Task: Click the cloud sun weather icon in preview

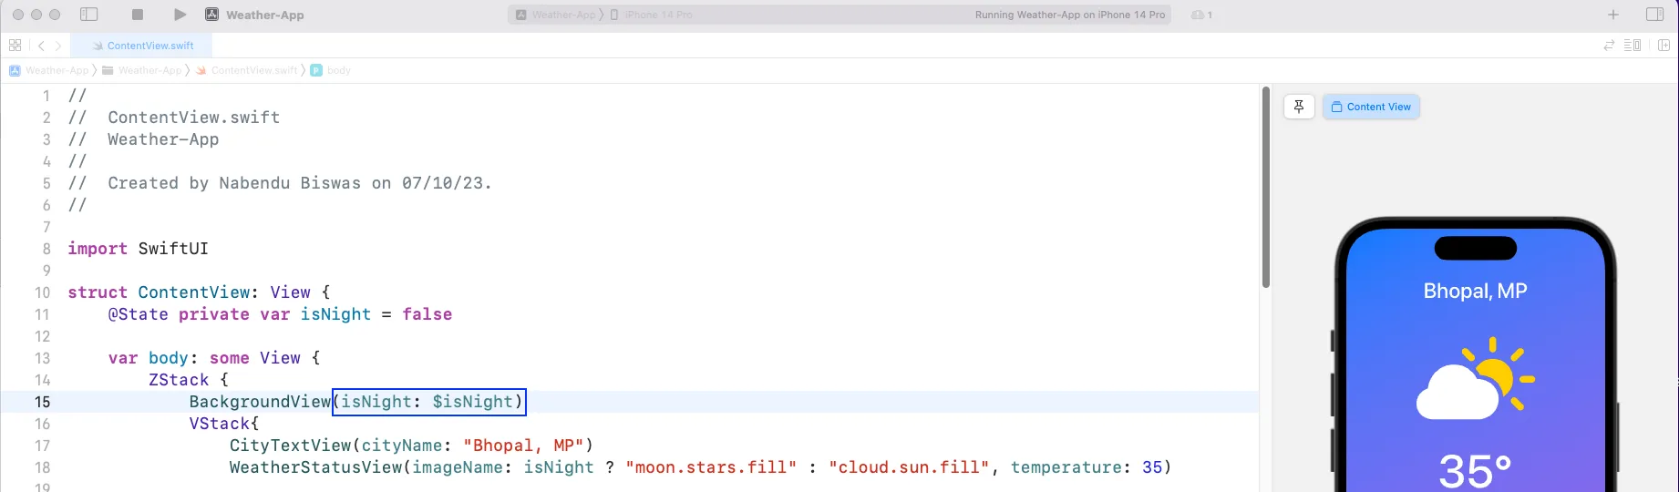Action: [x=1475, y=378]
